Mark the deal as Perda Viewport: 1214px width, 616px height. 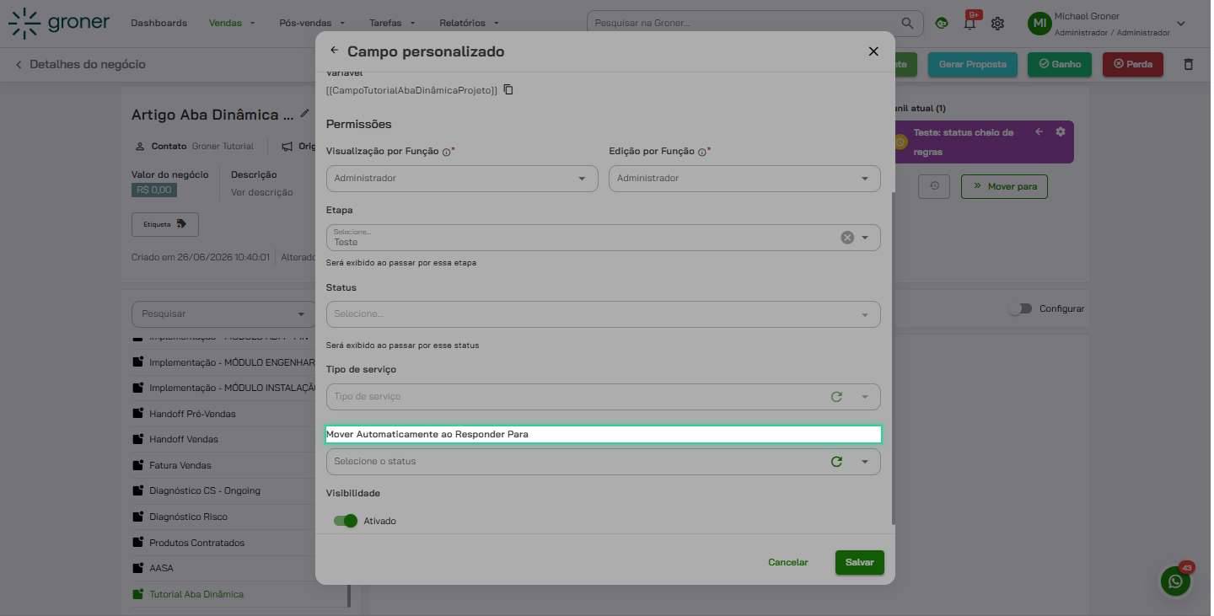pyautogui.click(x=1133, y=64)
